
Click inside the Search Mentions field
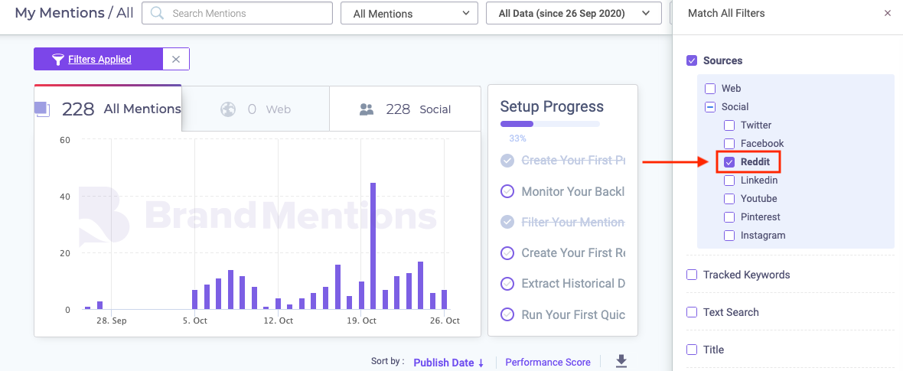[237, 13]
